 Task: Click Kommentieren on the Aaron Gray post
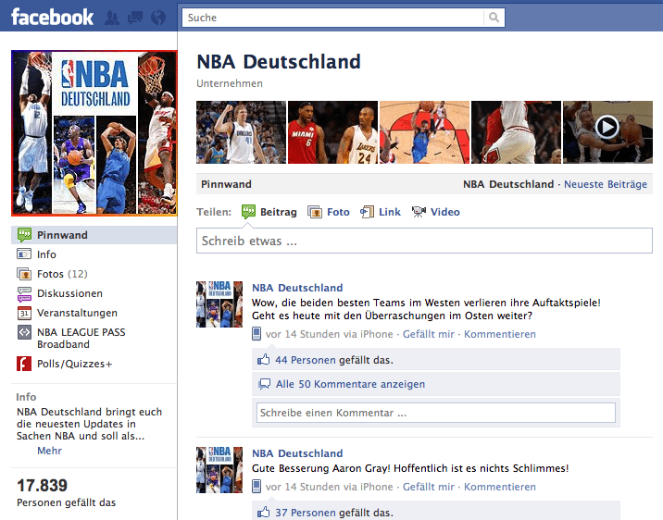(x=500, y=487)
